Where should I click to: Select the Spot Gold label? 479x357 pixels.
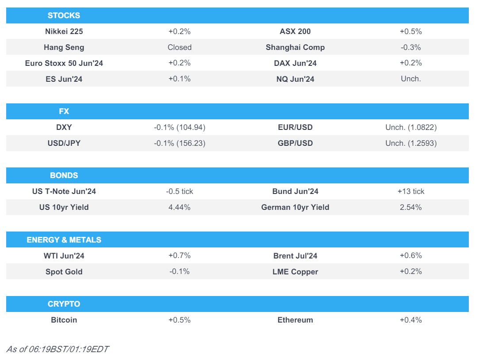(64, 272)
